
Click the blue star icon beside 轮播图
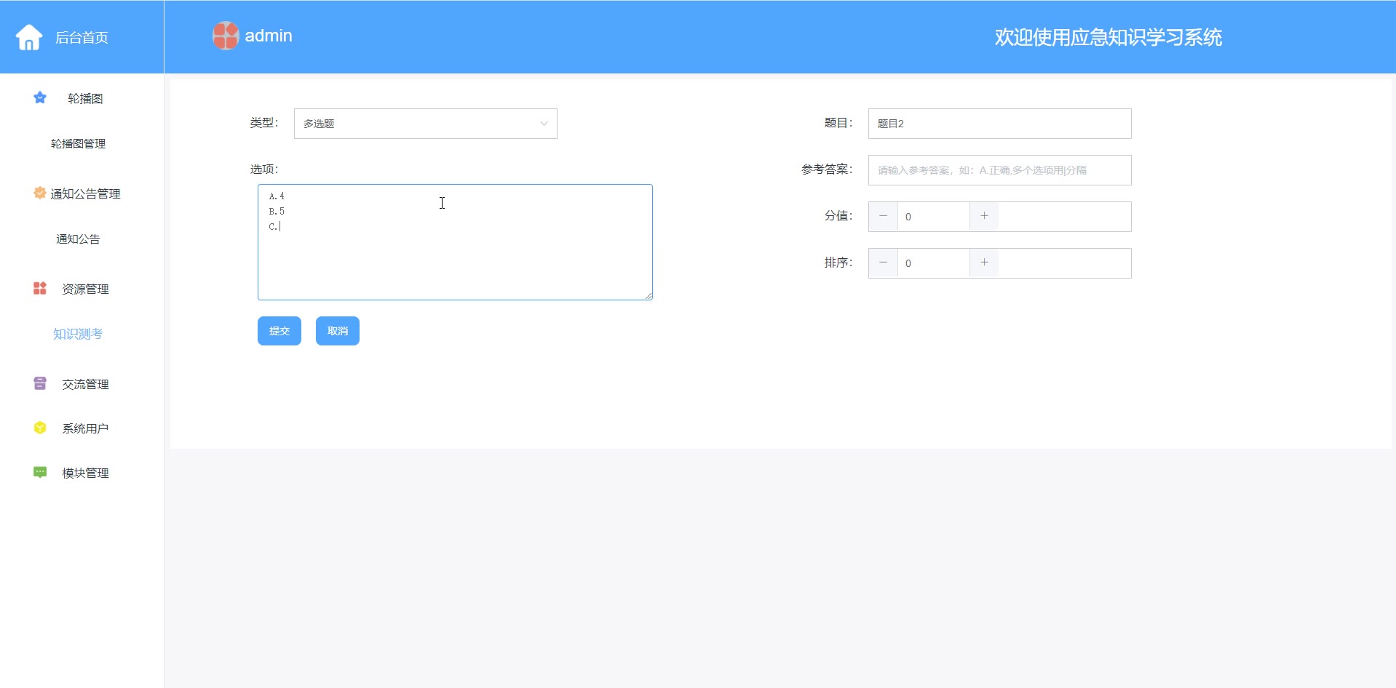click(x=40, y=97)
